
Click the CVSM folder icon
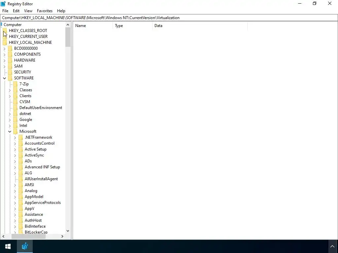coord(15,102)
